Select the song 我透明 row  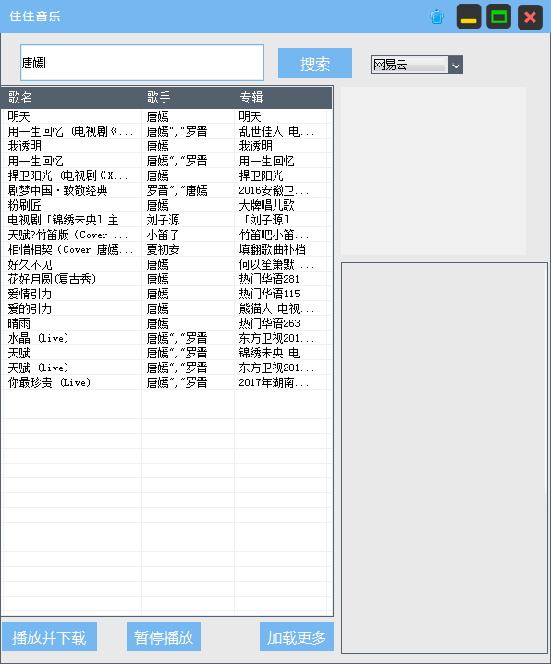point(166,146)
